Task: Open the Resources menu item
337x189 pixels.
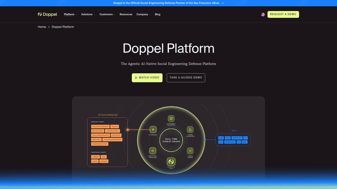Action: point(126,14)
